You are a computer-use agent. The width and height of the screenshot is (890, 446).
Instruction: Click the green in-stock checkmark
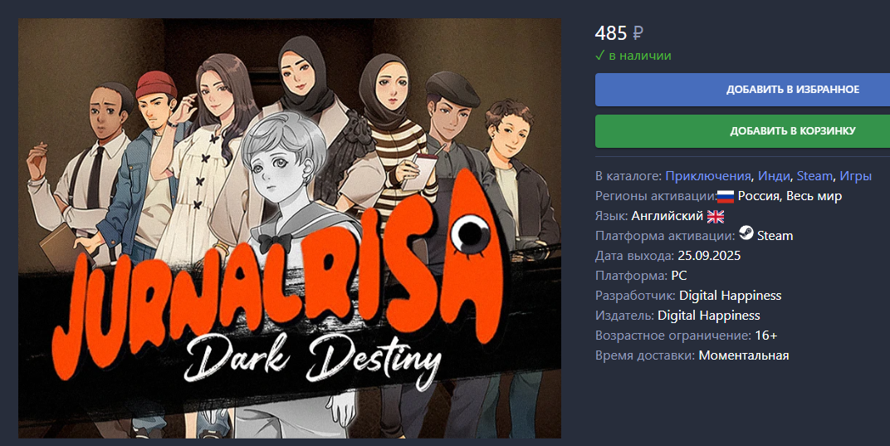pyautogui.click(x=599, y=56)
